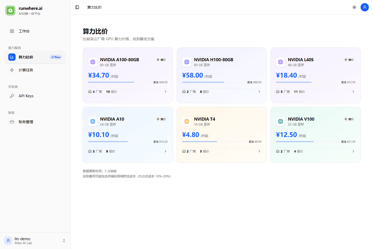The height and width of the screenshot is (249, 373).
Task: Toggle the sidebar panel icon
Action: [x=77, y=7]
